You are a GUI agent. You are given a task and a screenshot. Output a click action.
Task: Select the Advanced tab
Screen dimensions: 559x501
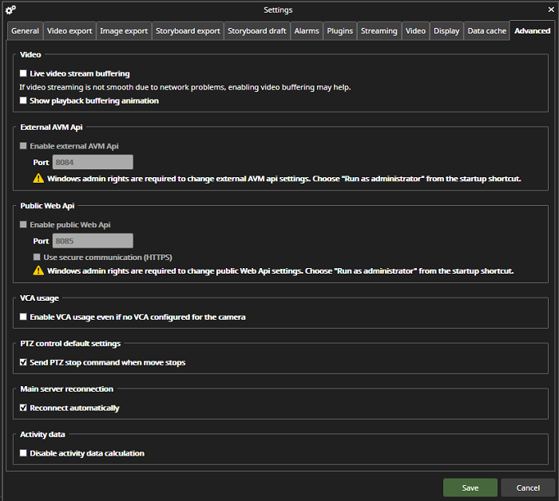click(x=533, y=31)
